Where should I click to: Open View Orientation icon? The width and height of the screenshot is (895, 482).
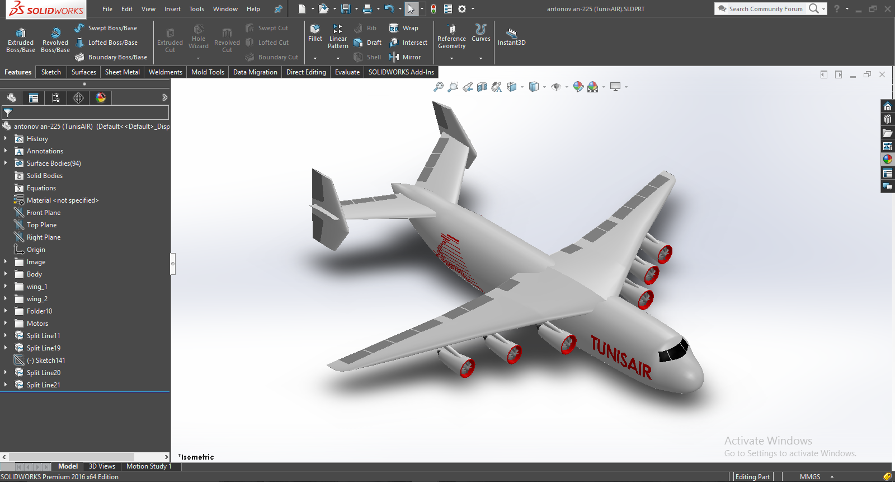(x=511, y=87)
